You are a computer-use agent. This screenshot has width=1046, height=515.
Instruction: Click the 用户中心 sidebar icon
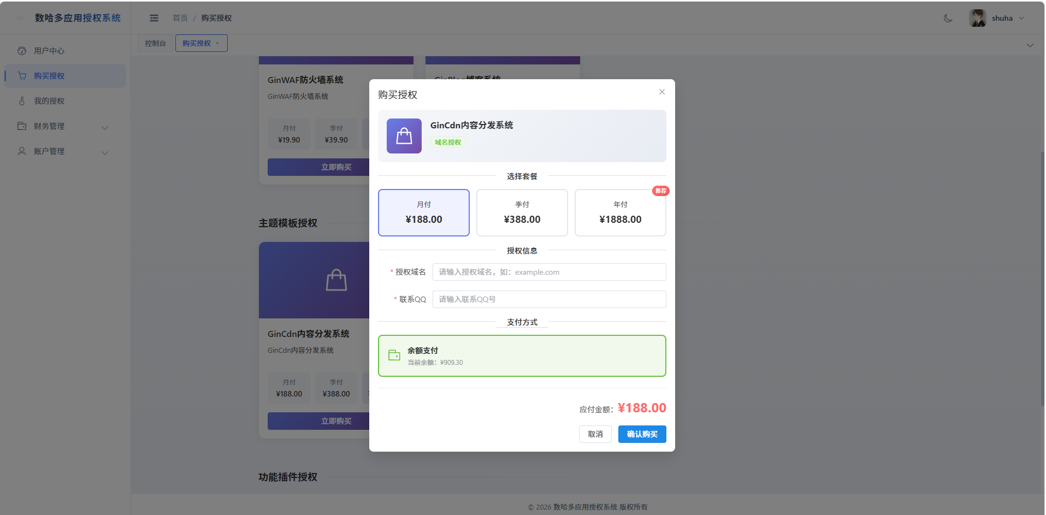pos(22,51)
